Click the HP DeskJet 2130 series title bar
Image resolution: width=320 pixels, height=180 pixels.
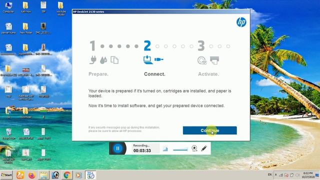click(x=161, y=11)
